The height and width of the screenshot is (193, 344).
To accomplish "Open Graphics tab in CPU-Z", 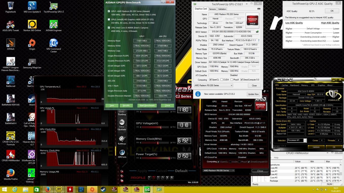I will tap(321, 85).
